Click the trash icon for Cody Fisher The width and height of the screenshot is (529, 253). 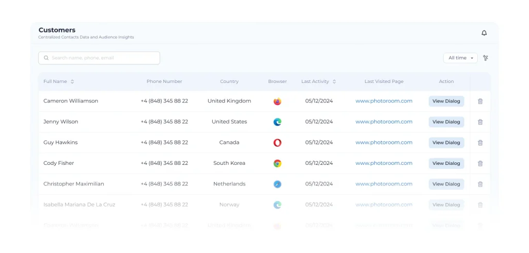(480, 163)
